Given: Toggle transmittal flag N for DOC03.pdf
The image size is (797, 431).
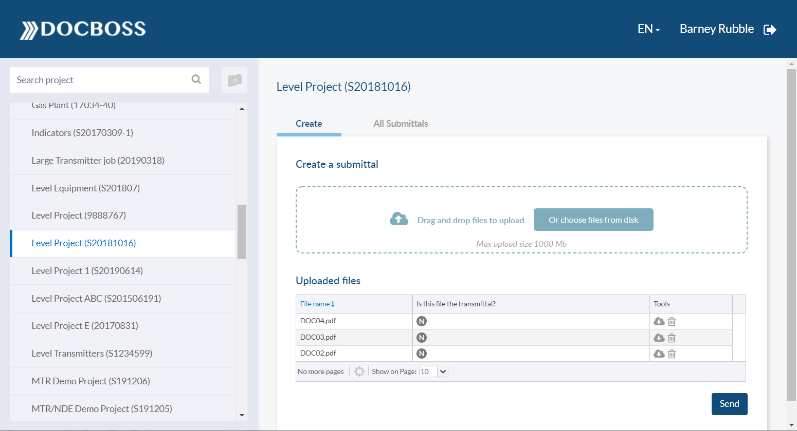Looking at the screenshot, I should (x=422, y=338).
